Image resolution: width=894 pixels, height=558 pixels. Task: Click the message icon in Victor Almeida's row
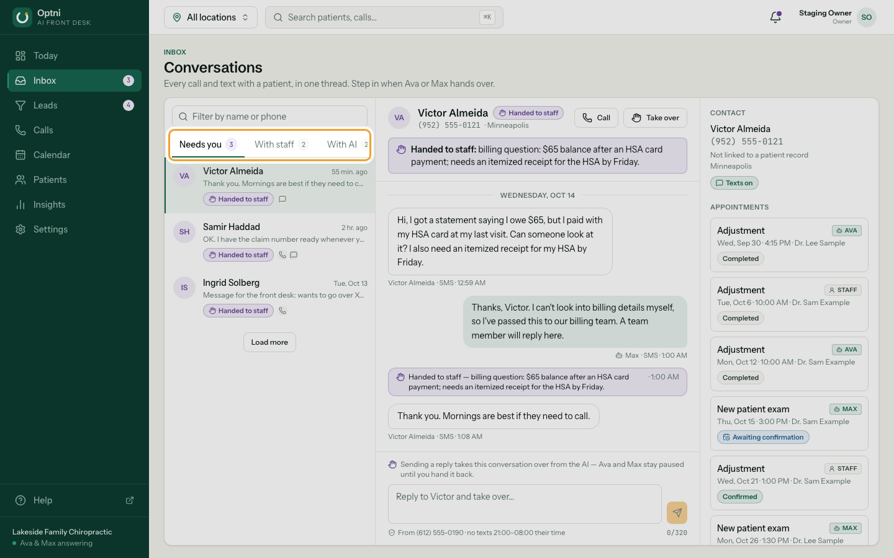tap(282, 199)
